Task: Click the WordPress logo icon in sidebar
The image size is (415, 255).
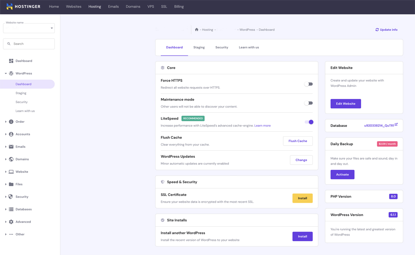Action: pyautogui.click(x=11, y=73)
